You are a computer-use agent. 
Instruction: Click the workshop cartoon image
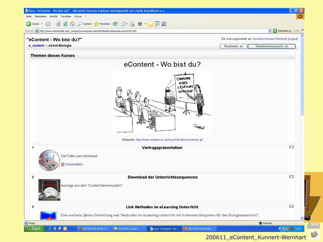[162, 102]
